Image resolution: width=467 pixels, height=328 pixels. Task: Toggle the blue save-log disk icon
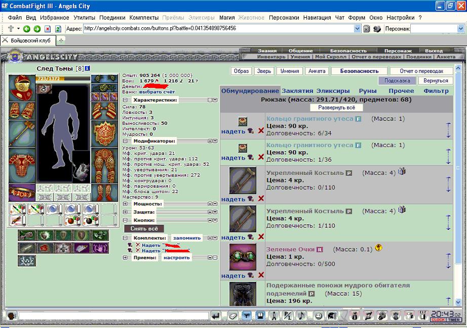pyautogui.click(x=260, y=316)
